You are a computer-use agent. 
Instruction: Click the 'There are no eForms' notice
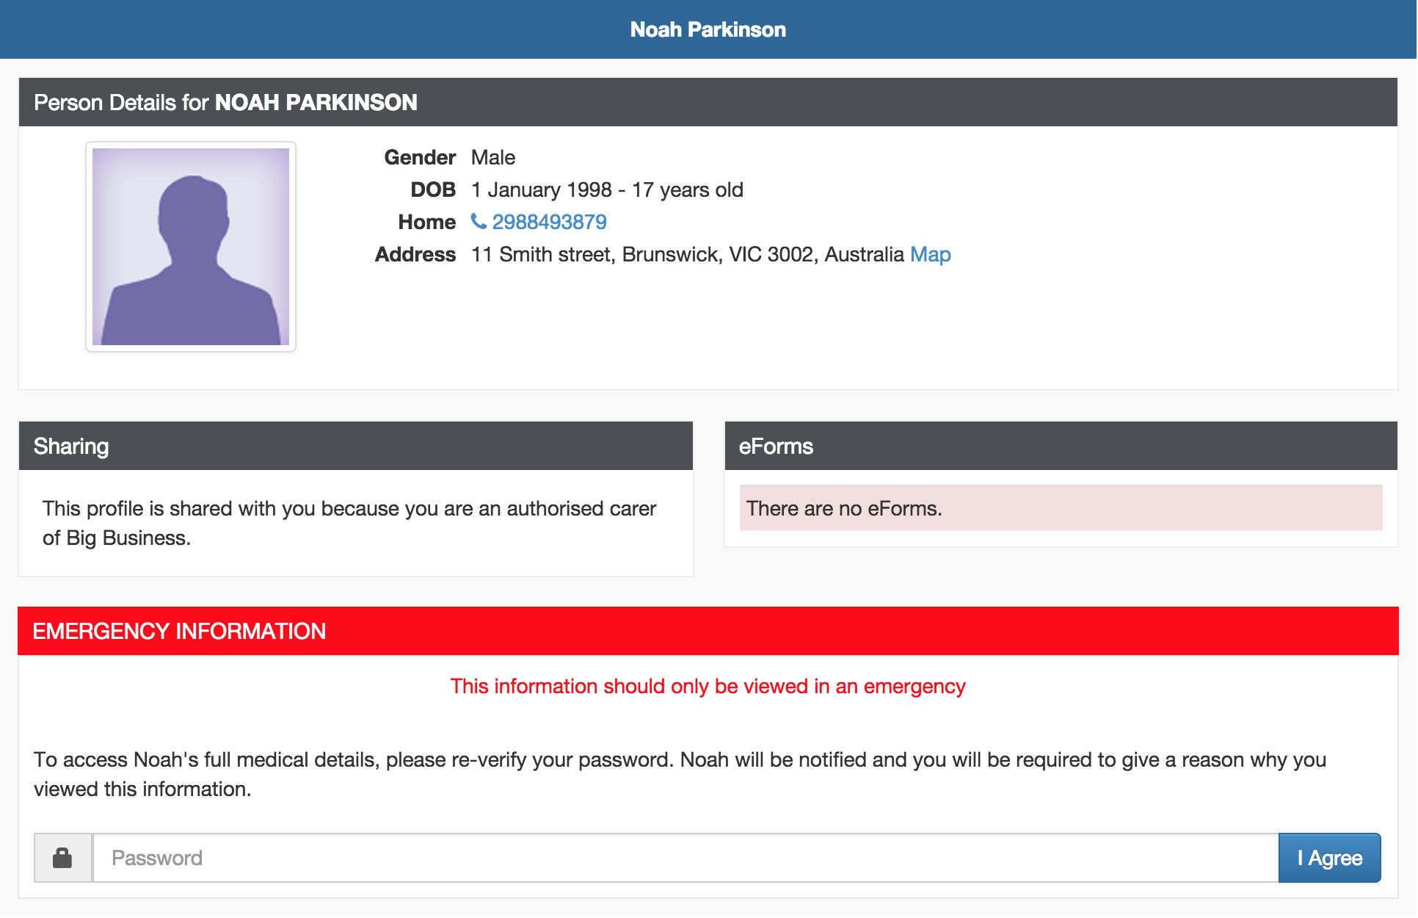pos(844,508)
